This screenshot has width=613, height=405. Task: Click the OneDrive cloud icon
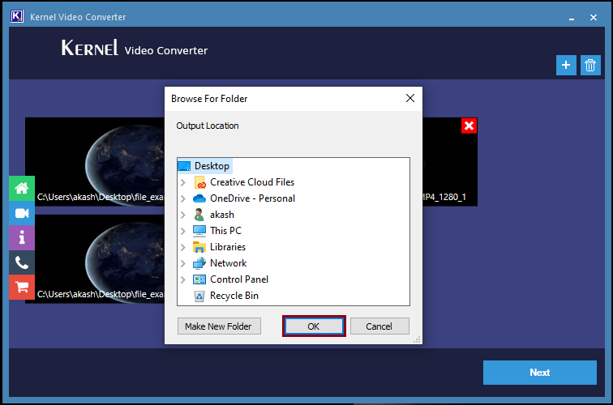click(x=199, y=198)
